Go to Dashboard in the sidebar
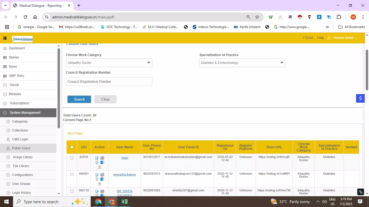The width and height of the screenshot is (369, 207). (17, 48)
